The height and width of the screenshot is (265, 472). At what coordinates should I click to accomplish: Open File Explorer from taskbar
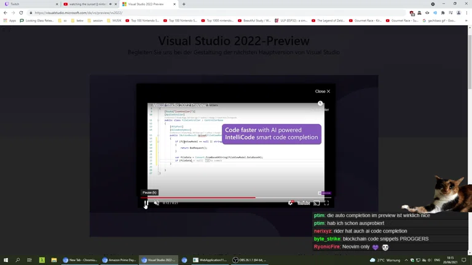[x=54, y=260]
